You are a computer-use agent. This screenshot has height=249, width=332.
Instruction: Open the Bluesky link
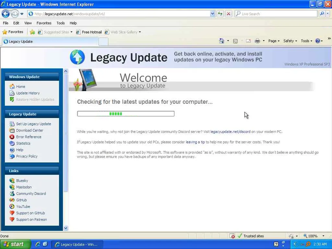[22, 181]
